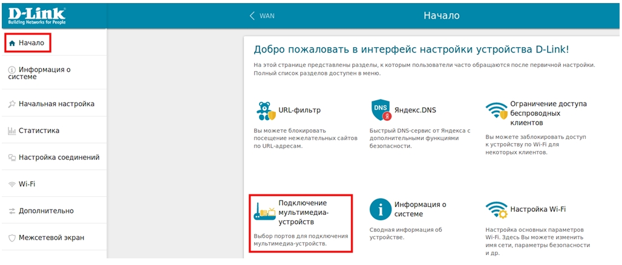Expand the Статистика sidebar section

[x=39, y=130]
